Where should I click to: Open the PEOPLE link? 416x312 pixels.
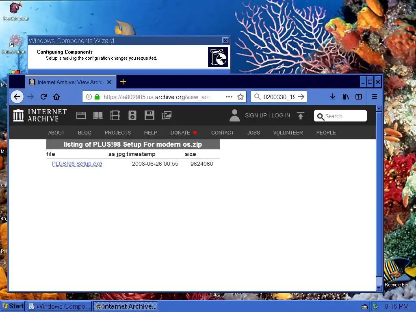(x=326, y=133)
